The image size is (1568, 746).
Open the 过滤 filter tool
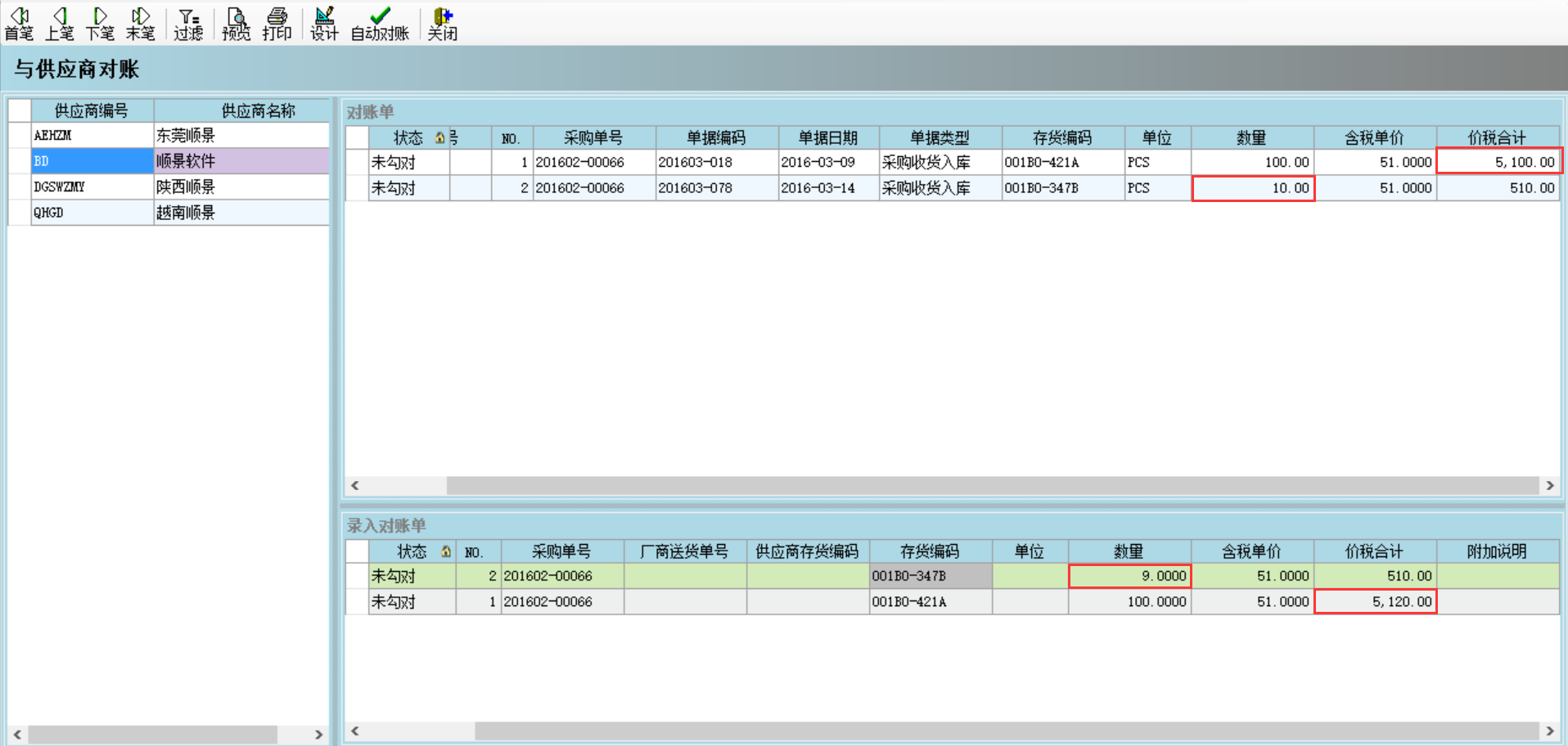pyautogui.click(x=188, y=24)
